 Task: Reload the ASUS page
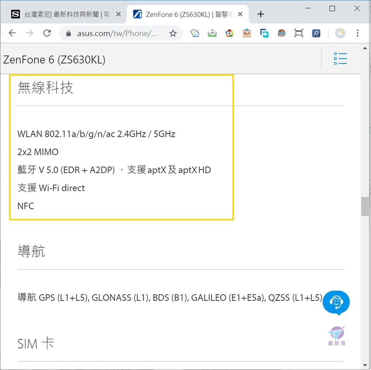pos(47,33)
